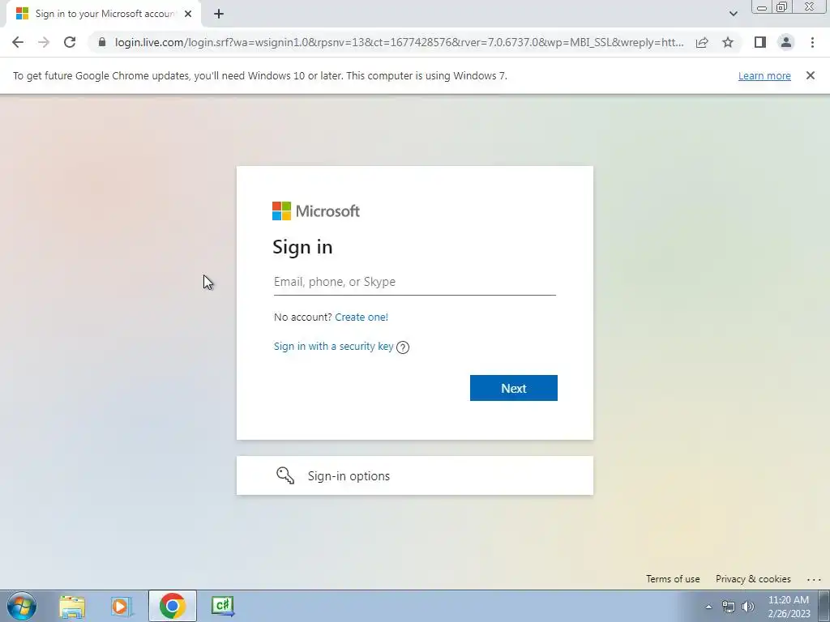This screenshot has width=830, height=622.
Task: Click the footer ellipsis more options
Action: (814, 579)
